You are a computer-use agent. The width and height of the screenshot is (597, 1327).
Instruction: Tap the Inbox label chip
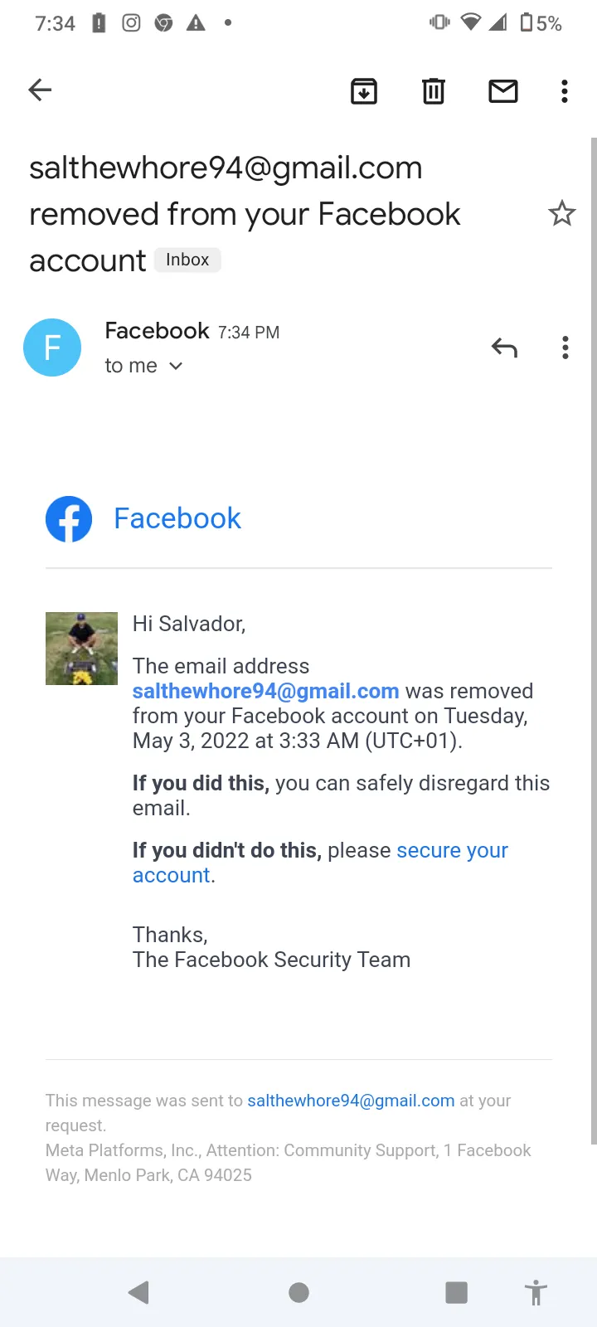[187, 260]
